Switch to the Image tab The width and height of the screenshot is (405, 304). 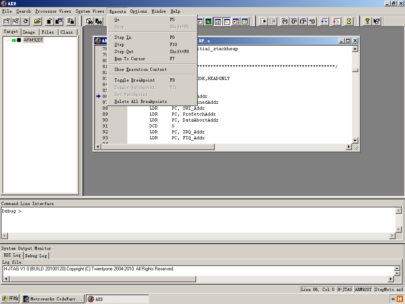coord(28,32)
